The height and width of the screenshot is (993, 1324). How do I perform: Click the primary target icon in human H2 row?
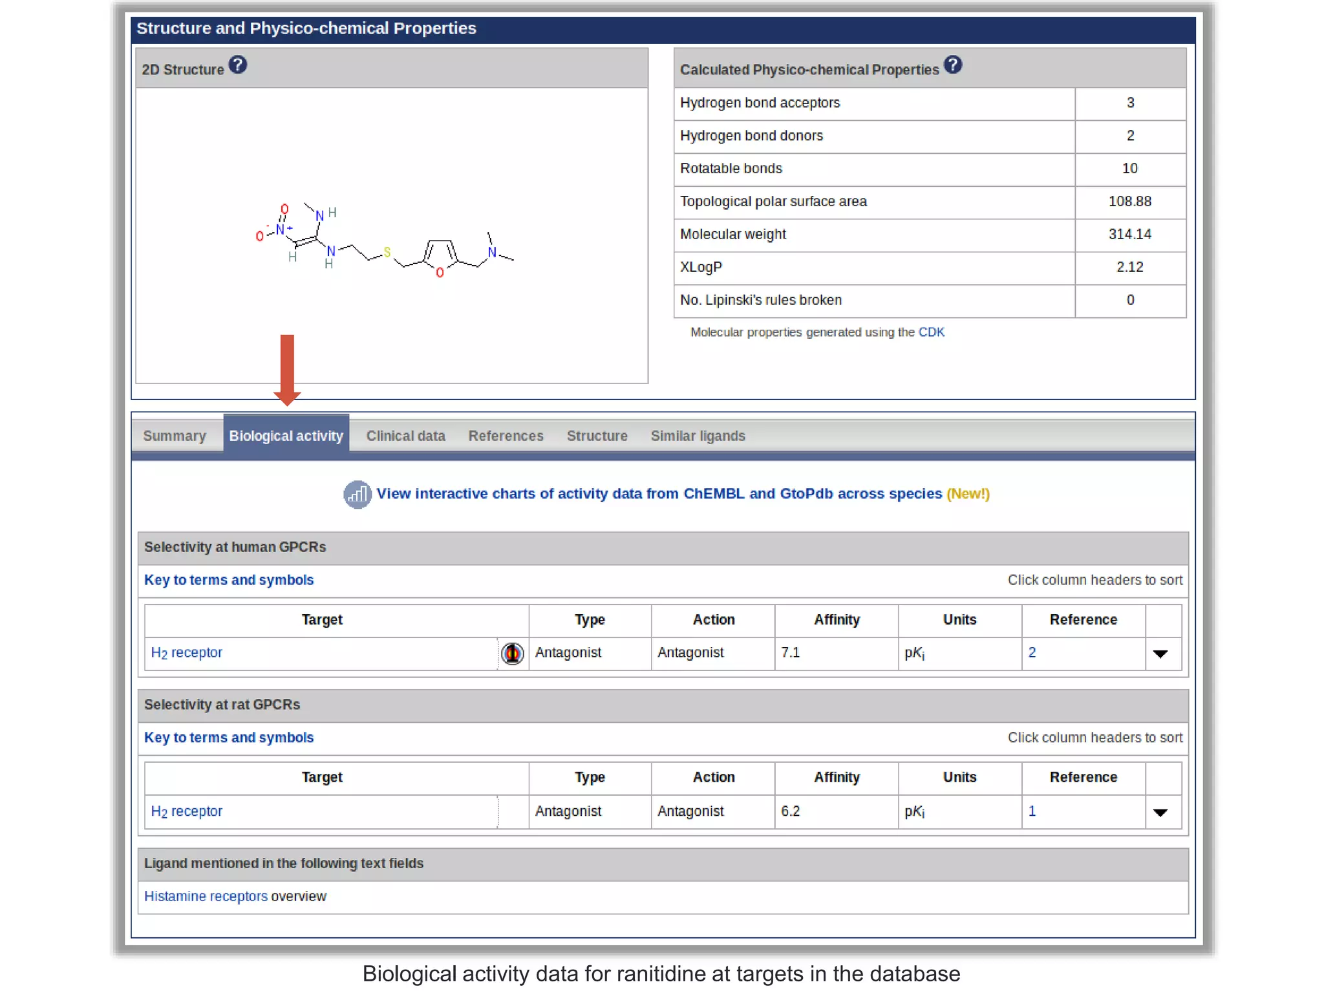point(513,654)
